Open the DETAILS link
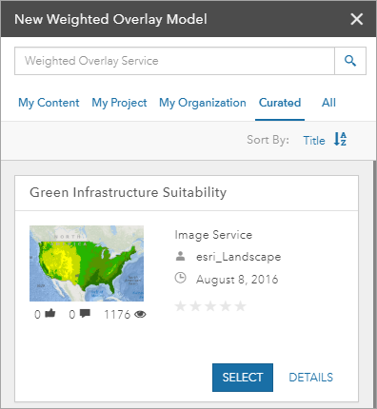Viewport: 377px width, 409px height. tap(311, 378)
